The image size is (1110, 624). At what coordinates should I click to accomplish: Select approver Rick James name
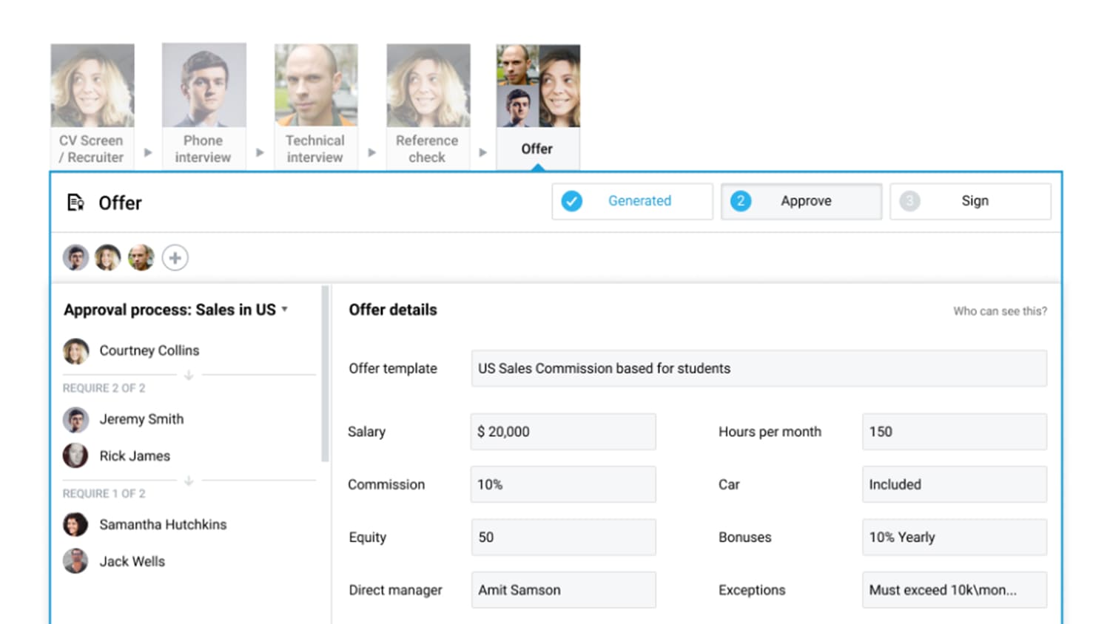[135, 456]
